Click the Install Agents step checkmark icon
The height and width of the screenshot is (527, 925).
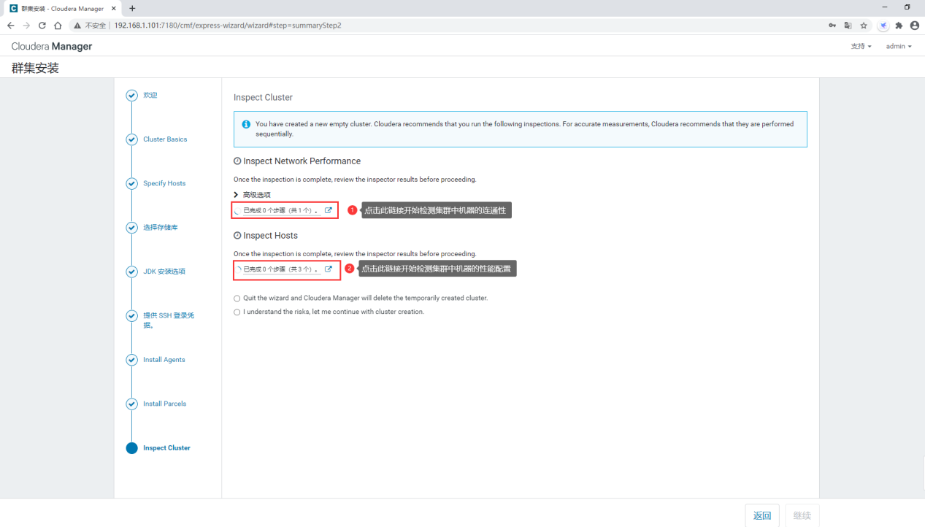(x=131, y=360)
